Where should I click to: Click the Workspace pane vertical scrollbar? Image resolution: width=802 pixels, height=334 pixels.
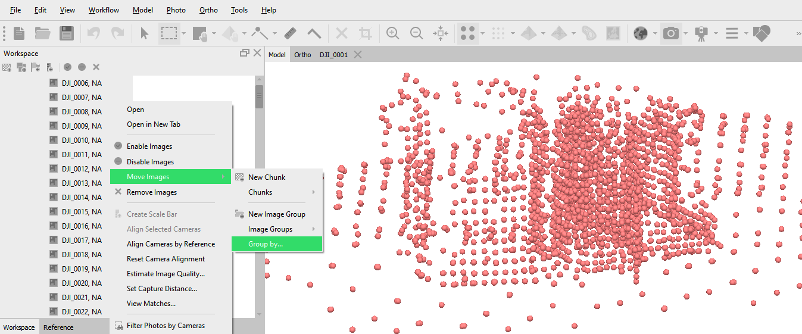(x=259, y=196)
